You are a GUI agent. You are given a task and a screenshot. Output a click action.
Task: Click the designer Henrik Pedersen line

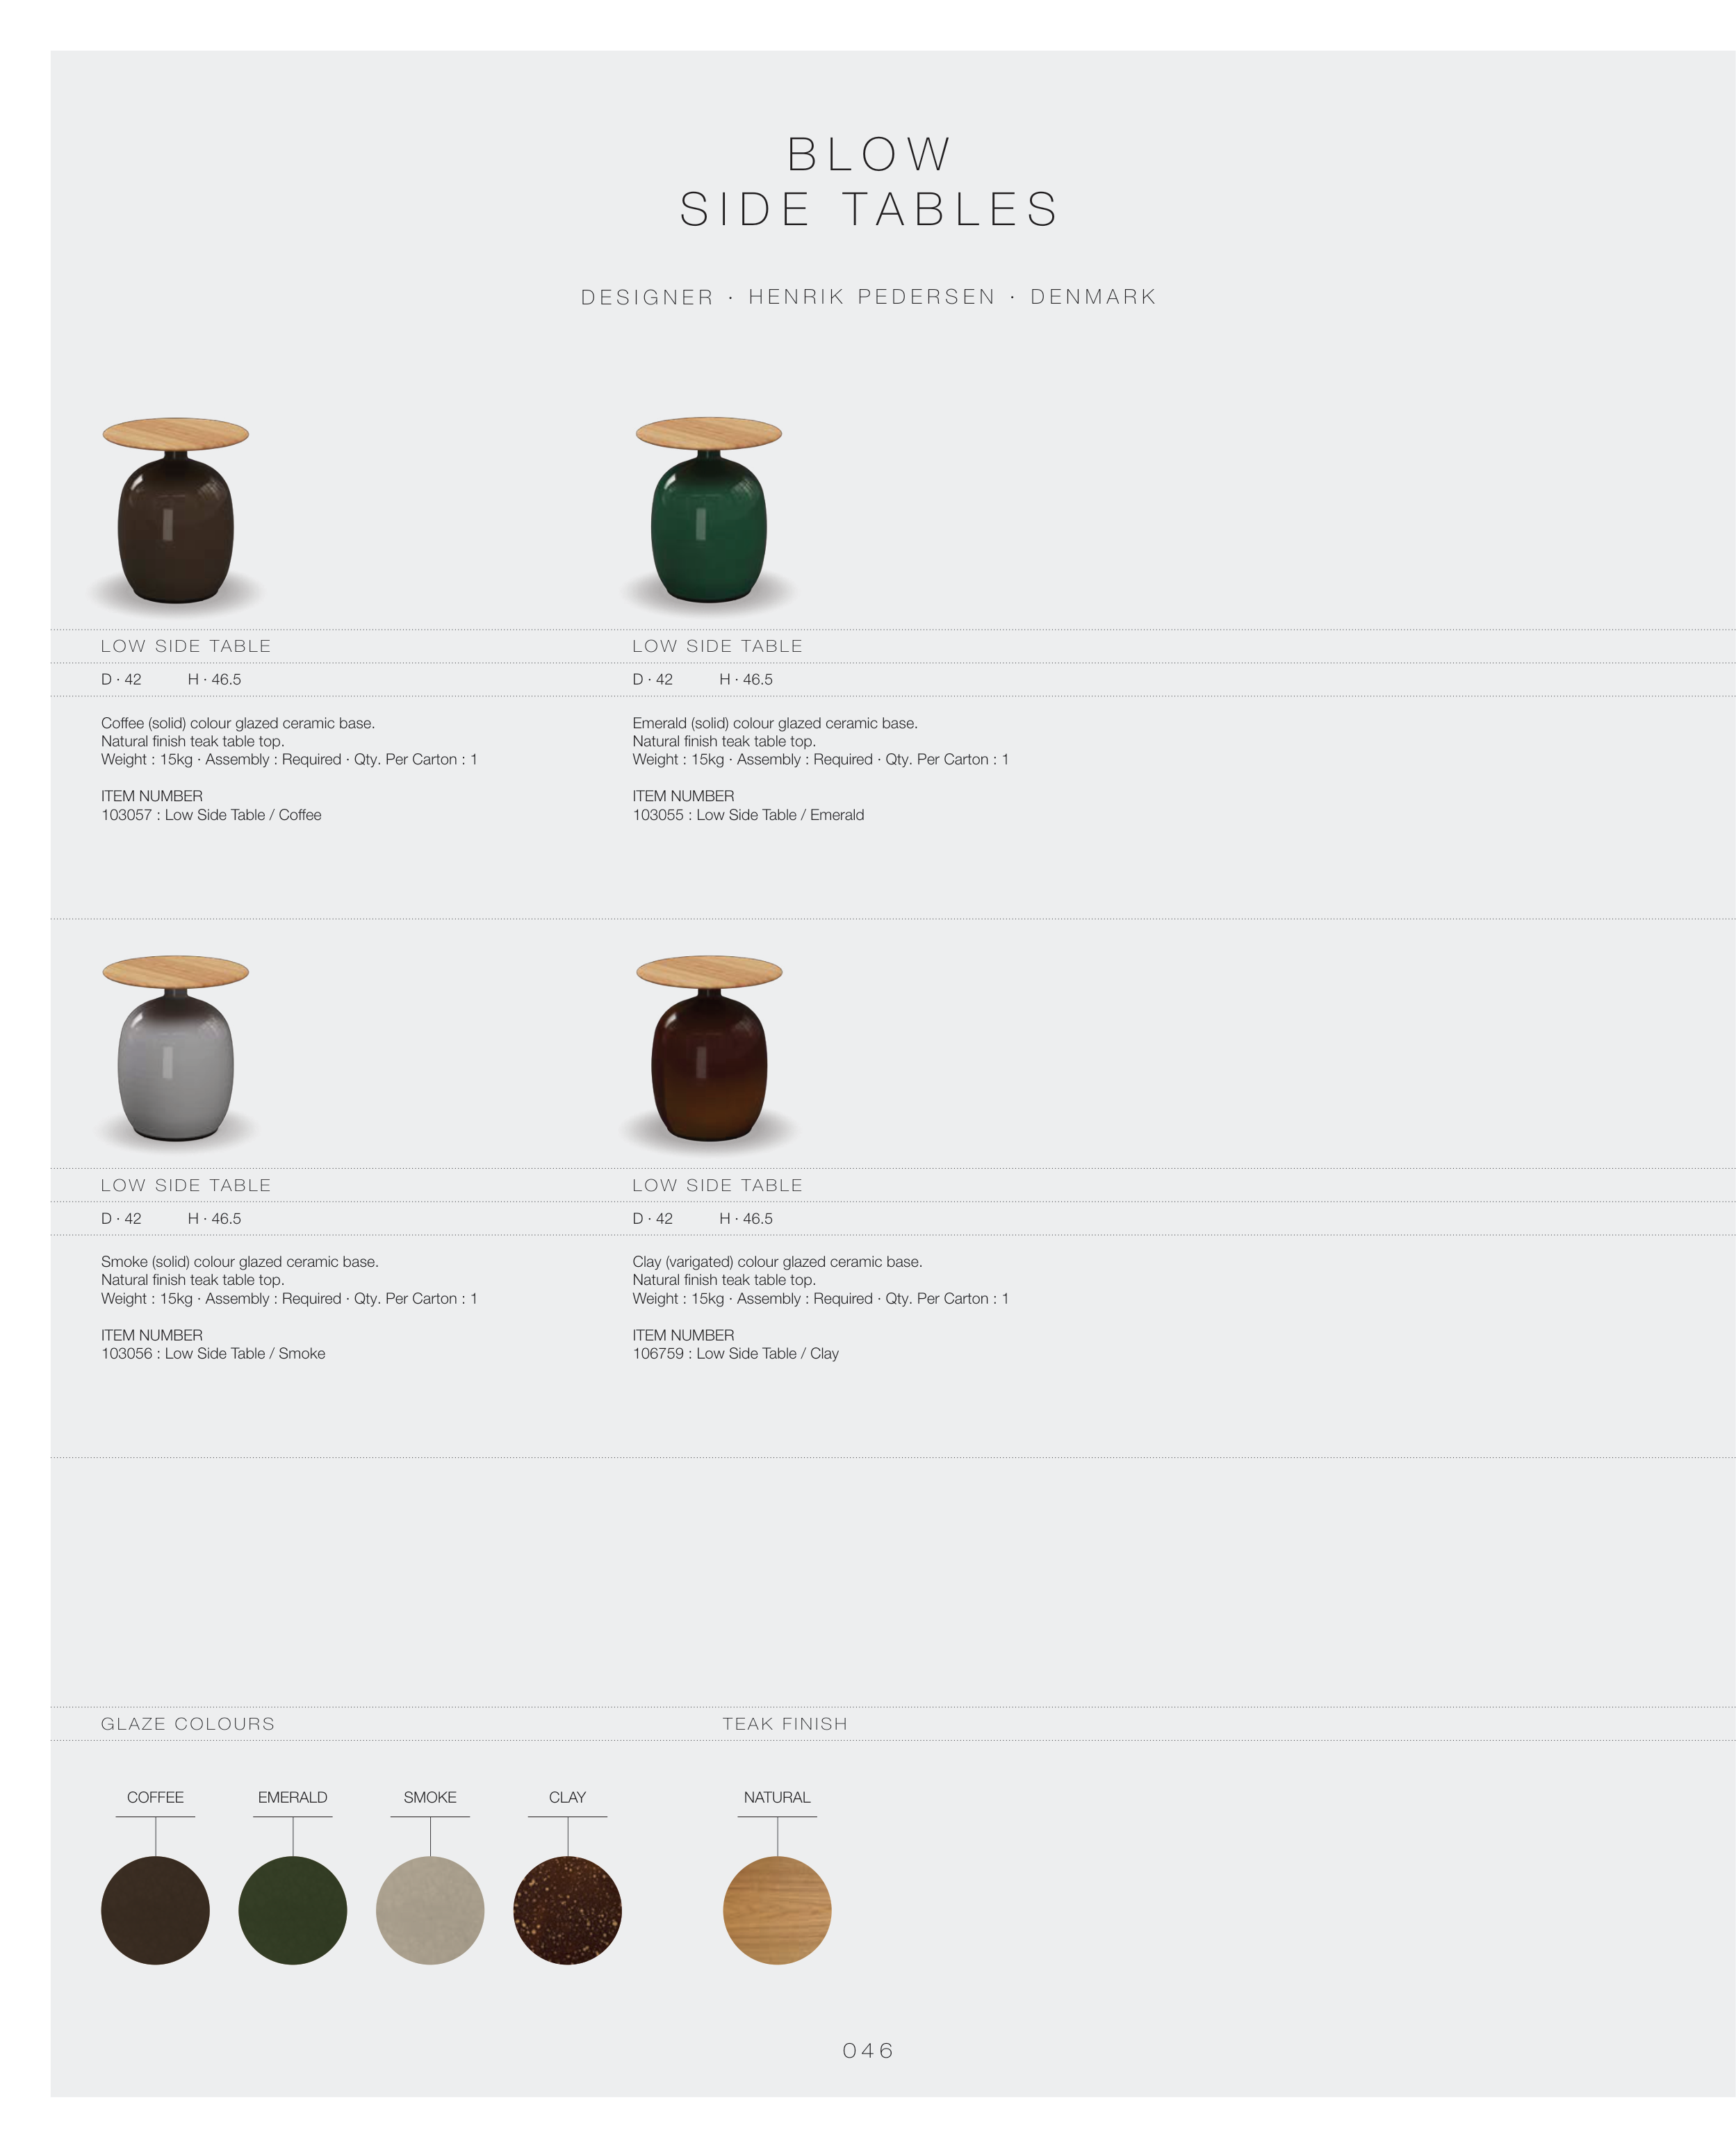point(868,297)
